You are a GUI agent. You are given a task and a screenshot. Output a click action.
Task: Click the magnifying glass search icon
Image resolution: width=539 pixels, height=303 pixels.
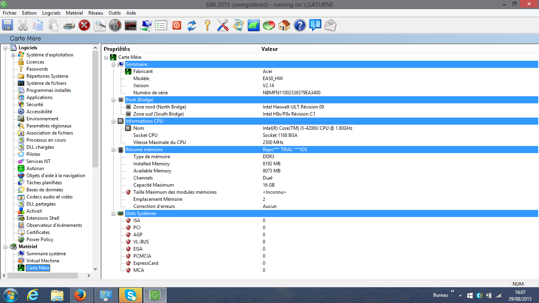100,26
